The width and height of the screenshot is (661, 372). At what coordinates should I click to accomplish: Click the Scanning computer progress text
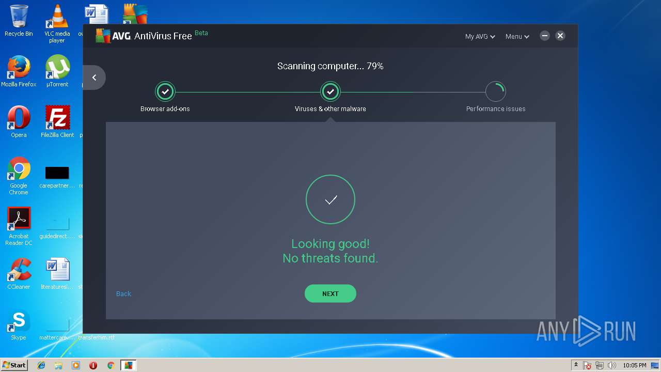pos(330,66)
